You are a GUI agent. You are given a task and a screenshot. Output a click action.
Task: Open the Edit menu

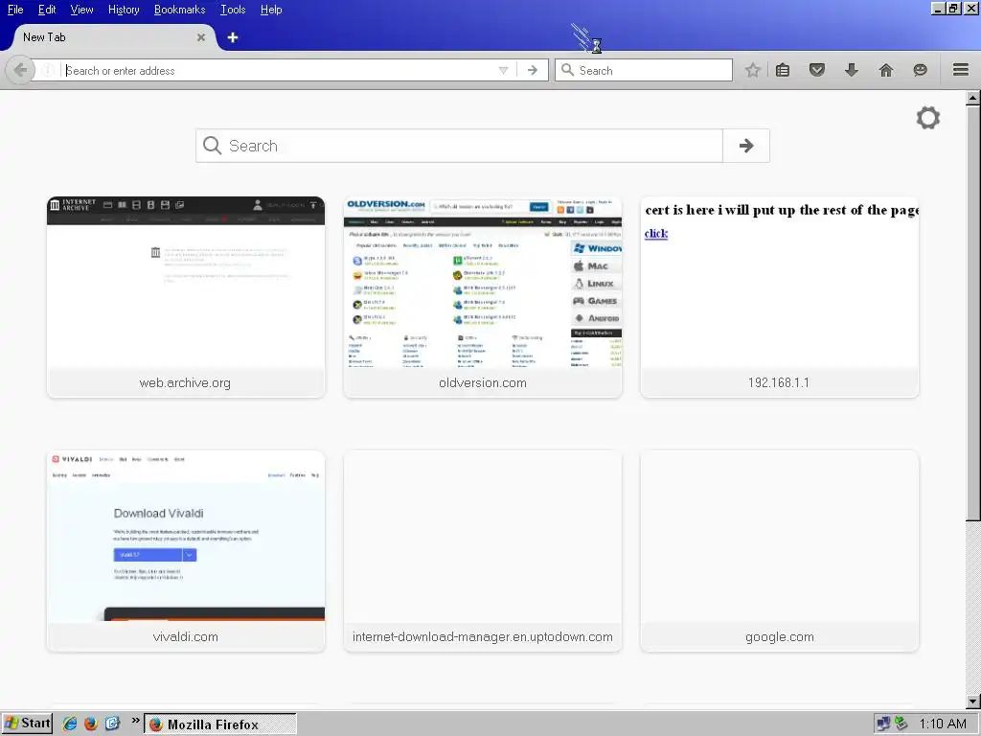(47, 10)
